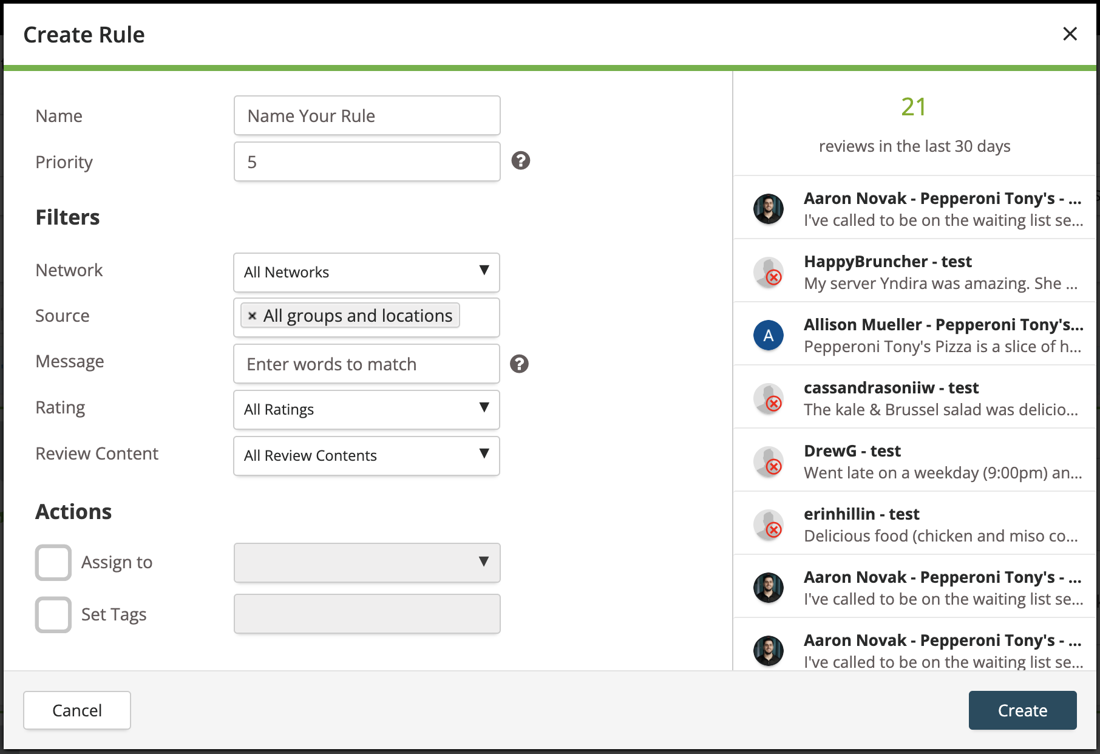Focus the Name Your Rule field

click(x=367, y=115)
